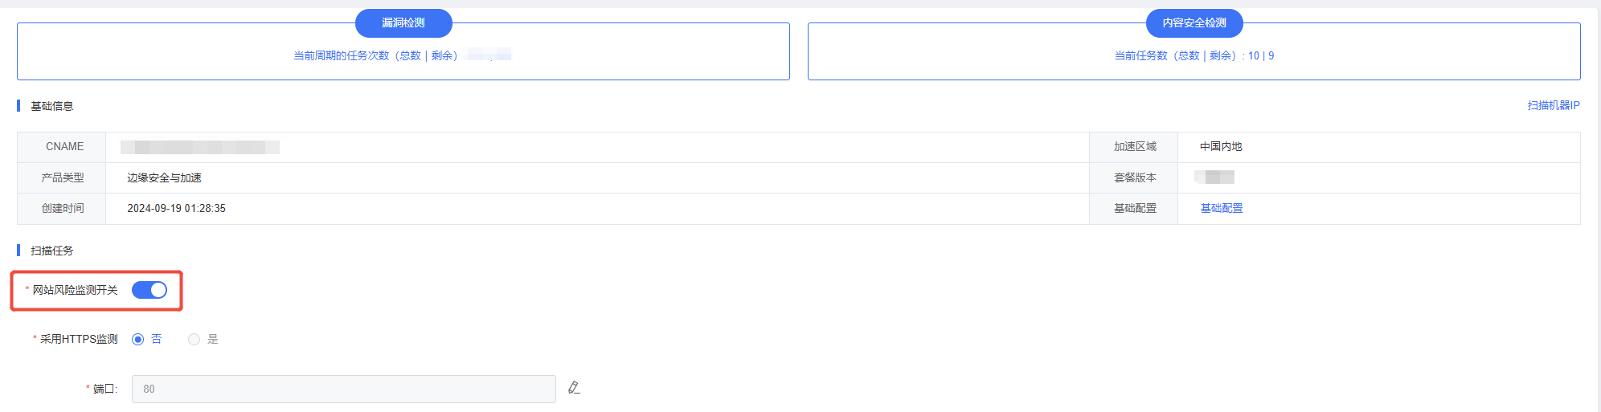Screen dimensions: 1601x412
Task: Open the blue 基础配置 link
Action: tap(1222, 208)
